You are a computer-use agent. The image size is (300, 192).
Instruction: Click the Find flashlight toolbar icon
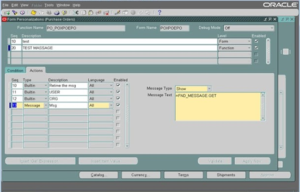tap(15, 13)
